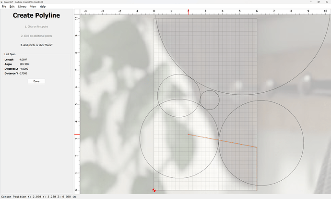Open the View menu

(x=33, y=7)
